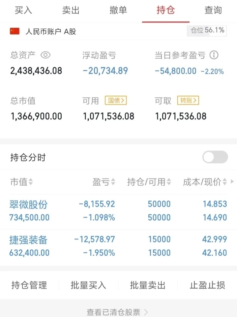Open 转账 badge next to 可取
237x317 pixels.
(x=188, y=100)
